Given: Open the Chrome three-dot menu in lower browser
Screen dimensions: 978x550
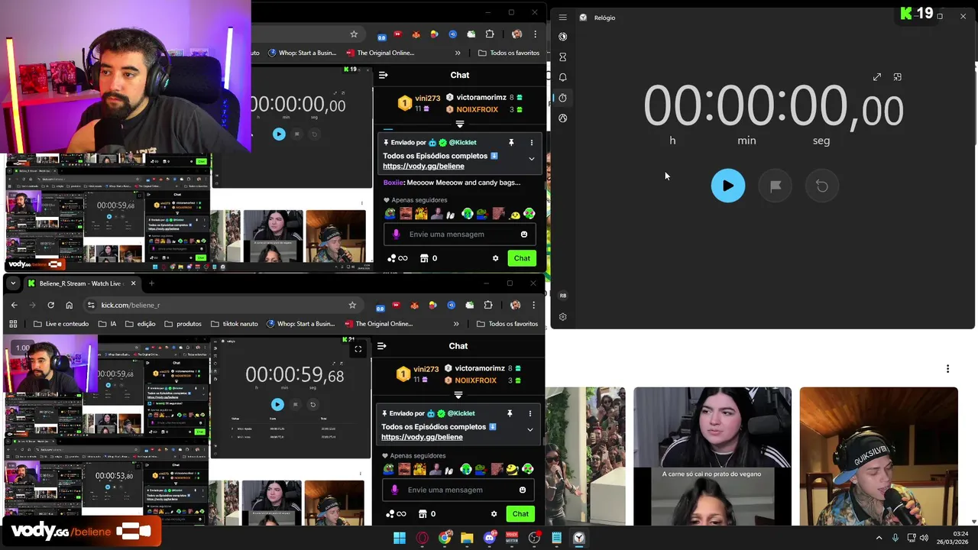Looking at the screenshot, I should [534, 305].
